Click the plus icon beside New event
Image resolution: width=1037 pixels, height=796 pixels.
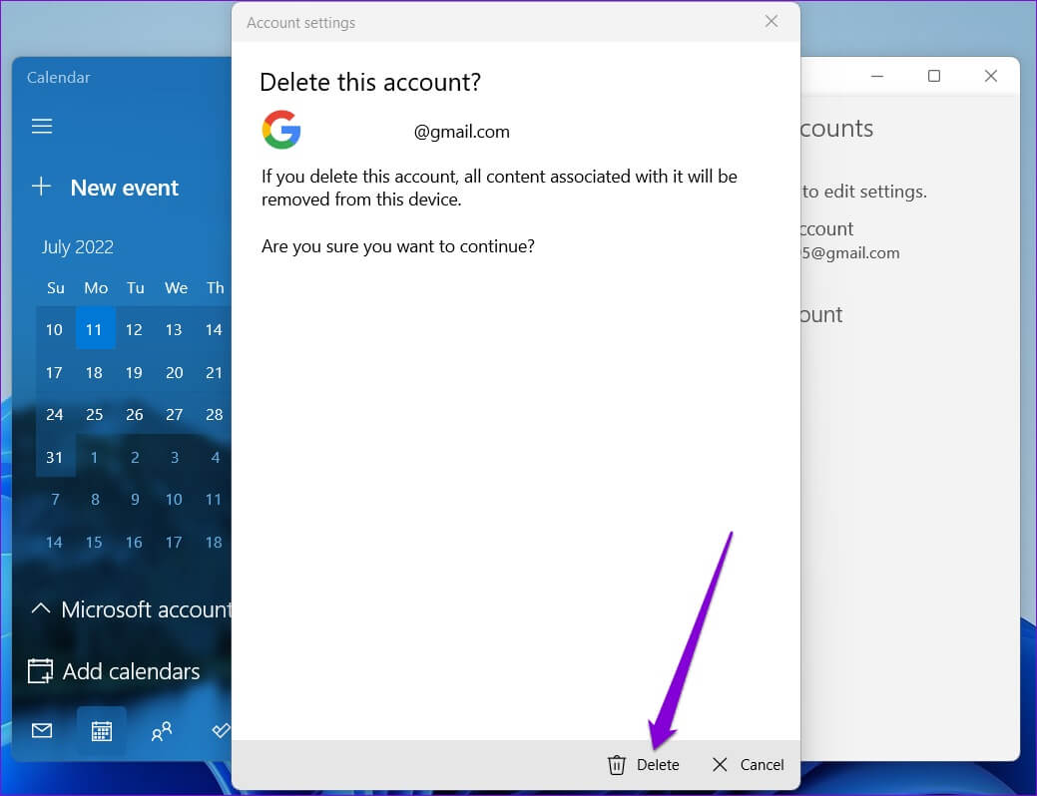pos(41,187)
